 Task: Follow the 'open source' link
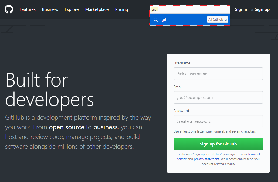click(66, 127)
